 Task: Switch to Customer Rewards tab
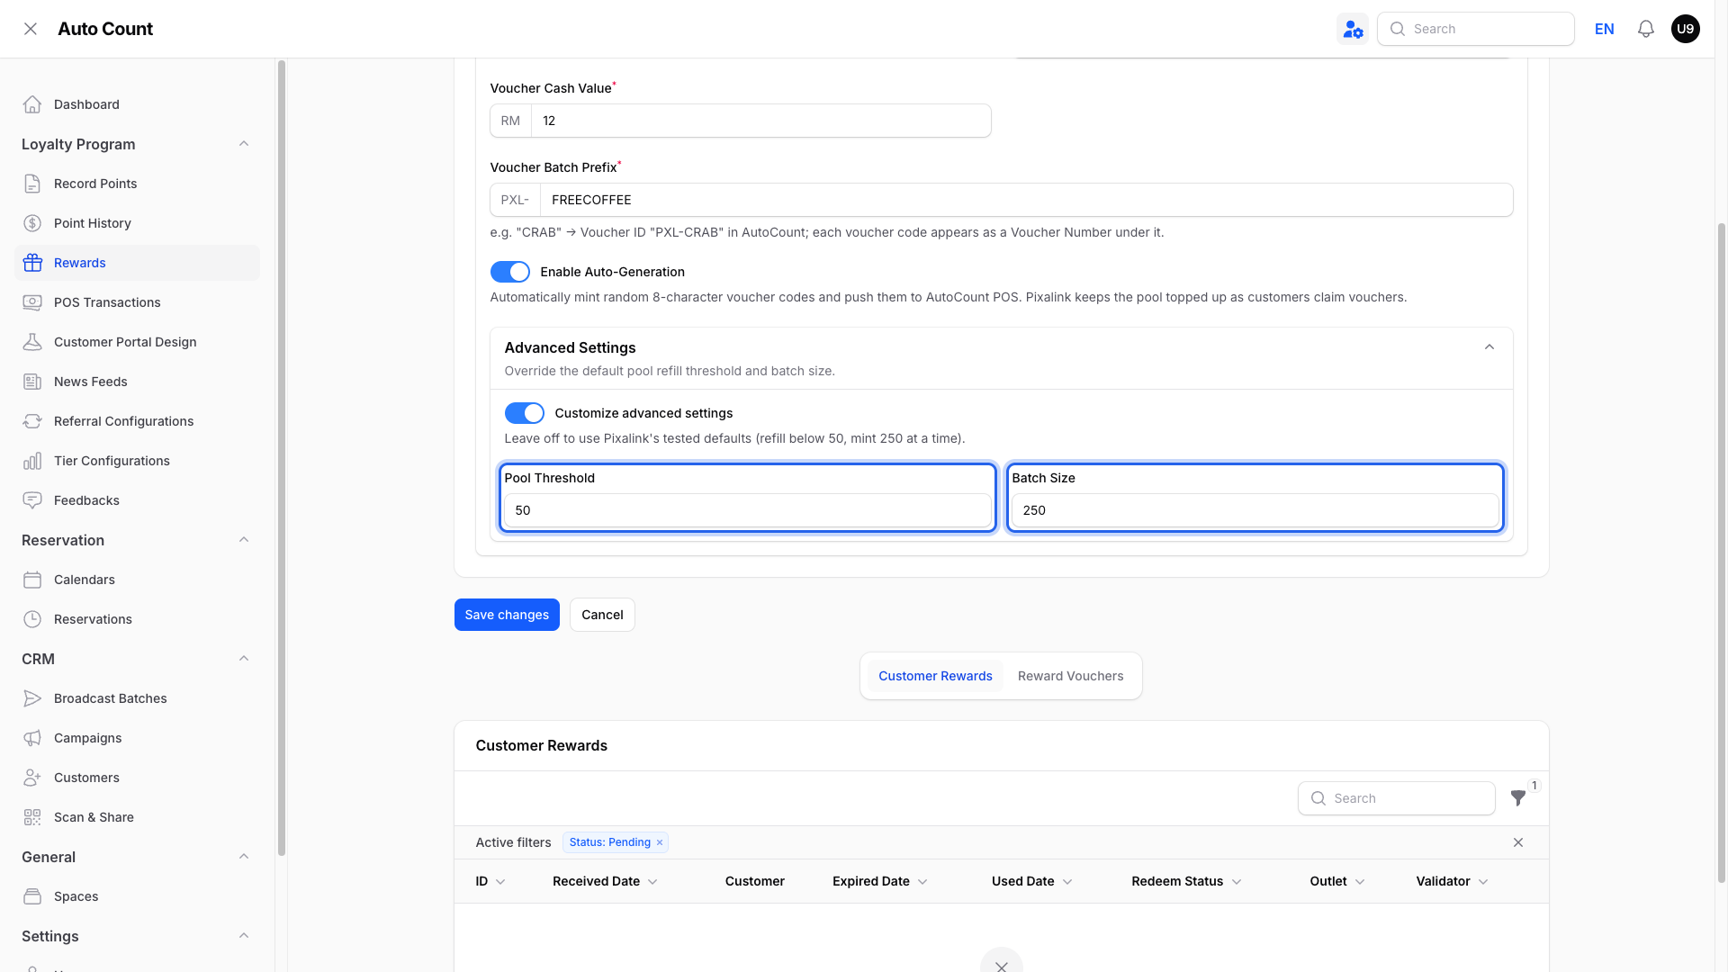pos(935,676)
